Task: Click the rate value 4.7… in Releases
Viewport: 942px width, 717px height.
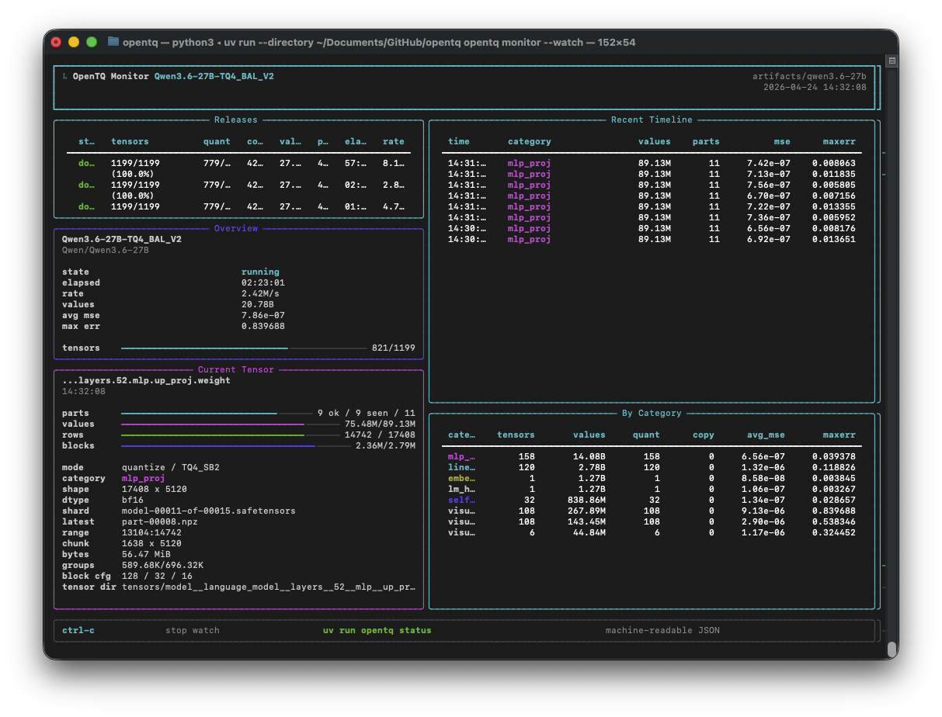Action: (x=394, y=207)
